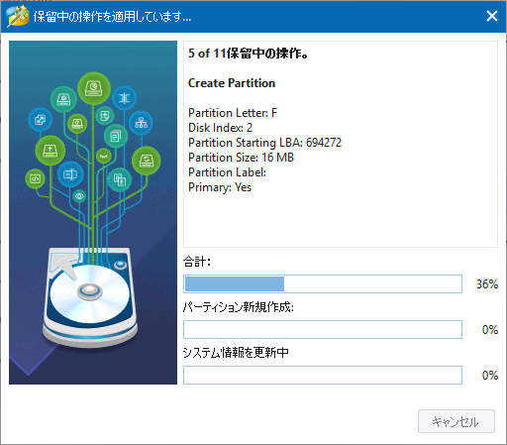Click the Cancel (キャンセル) button

pos(456,421)
